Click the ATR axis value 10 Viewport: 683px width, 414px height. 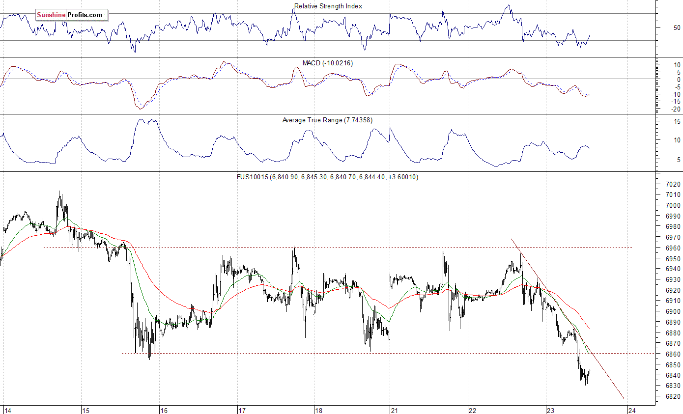677,140
